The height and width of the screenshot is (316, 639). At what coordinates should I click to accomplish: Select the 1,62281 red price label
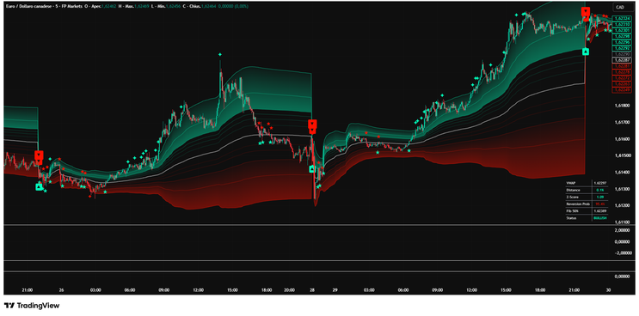pyautogui.click(x=622, y=66)
